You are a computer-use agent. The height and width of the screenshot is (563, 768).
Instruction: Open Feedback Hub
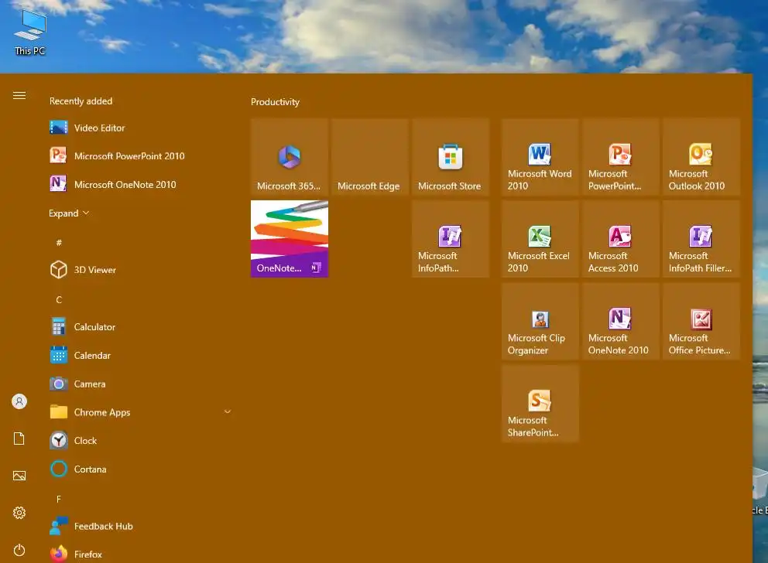point(141,527)
